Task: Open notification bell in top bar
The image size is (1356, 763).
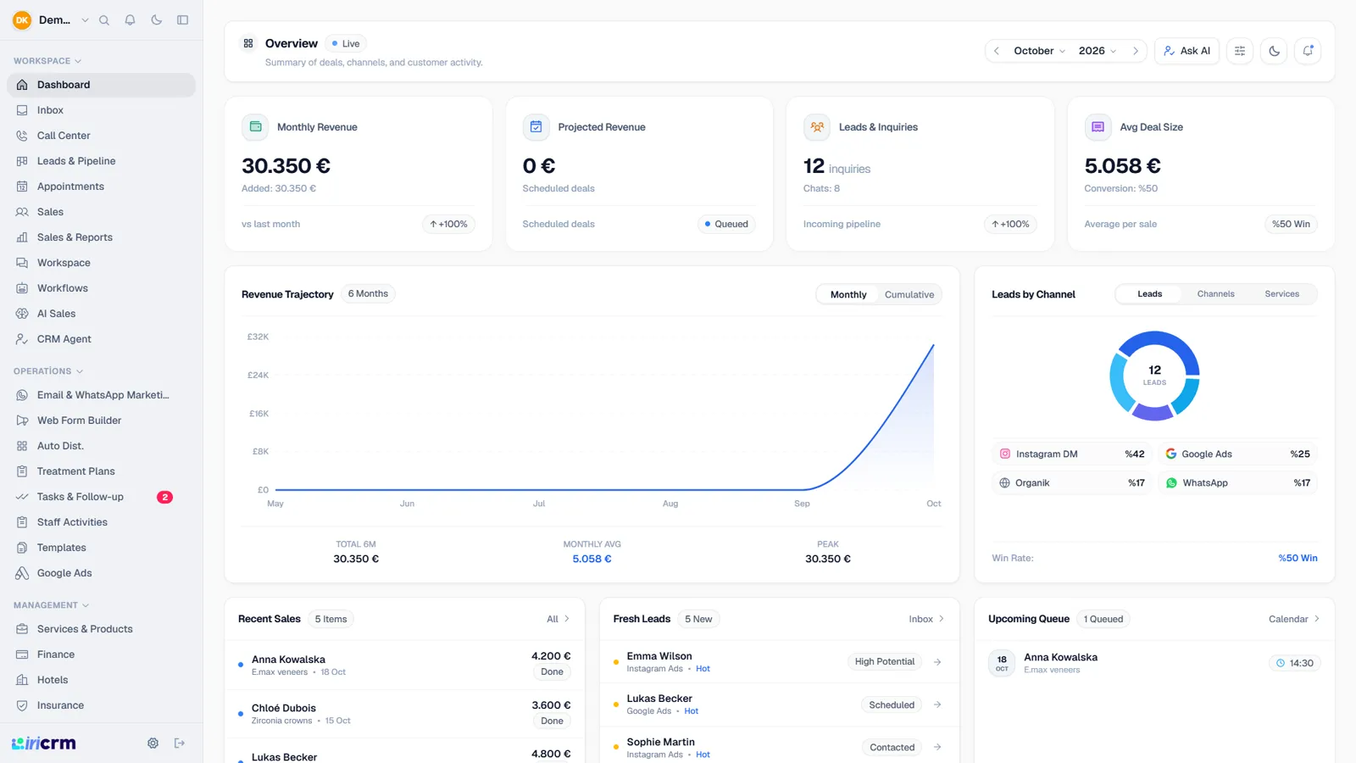Action: coord(1308,51)
